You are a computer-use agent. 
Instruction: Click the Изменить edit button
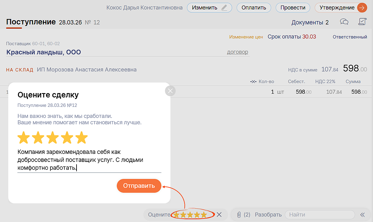click(209, 8)
